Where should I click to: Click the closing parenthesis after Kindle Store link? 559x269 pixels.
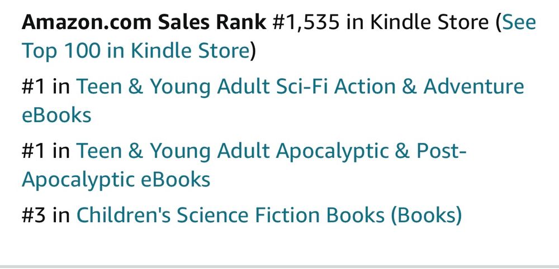coord(253,51)
